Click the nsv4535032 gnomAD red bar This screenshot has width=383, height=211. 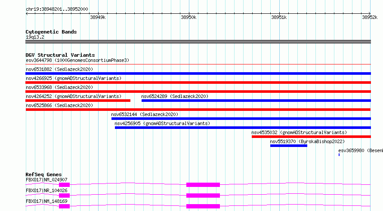click(312, 137)
